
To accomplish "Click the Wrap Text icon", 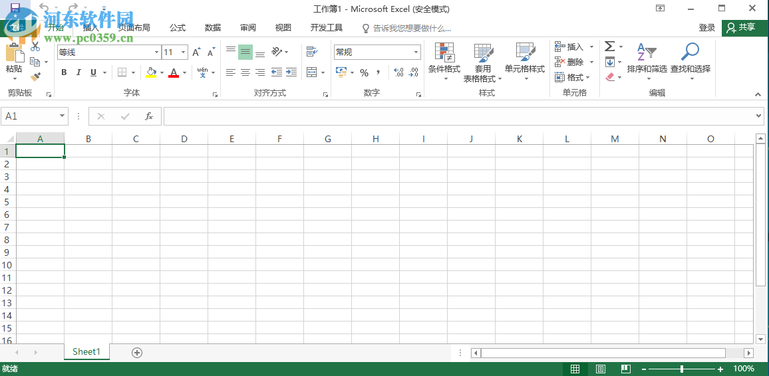I will (x=312, y=51).
